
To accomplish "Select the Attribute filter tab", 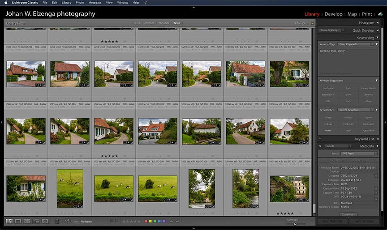I will click(x=149, y=23).
